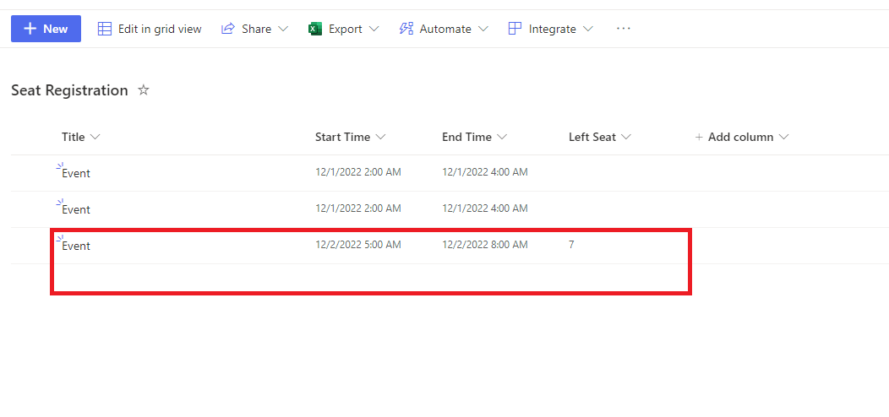Expand the Automate dropdown chevron
The height and width of the screenshot is (417, 889).
coord(483,29)
